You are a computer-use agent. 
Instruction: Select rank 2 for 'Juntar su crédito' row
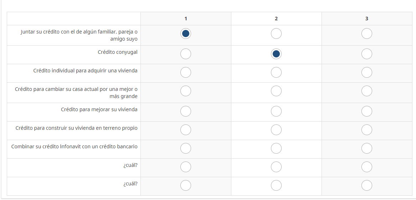point(276,34)
